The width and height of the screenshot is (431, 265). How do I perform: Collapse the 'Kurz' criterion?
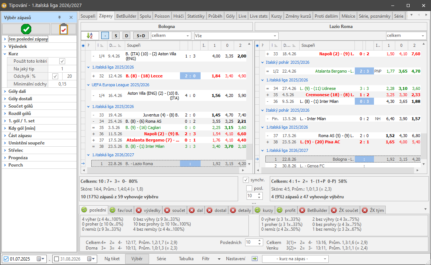click(x=5, y=54)
